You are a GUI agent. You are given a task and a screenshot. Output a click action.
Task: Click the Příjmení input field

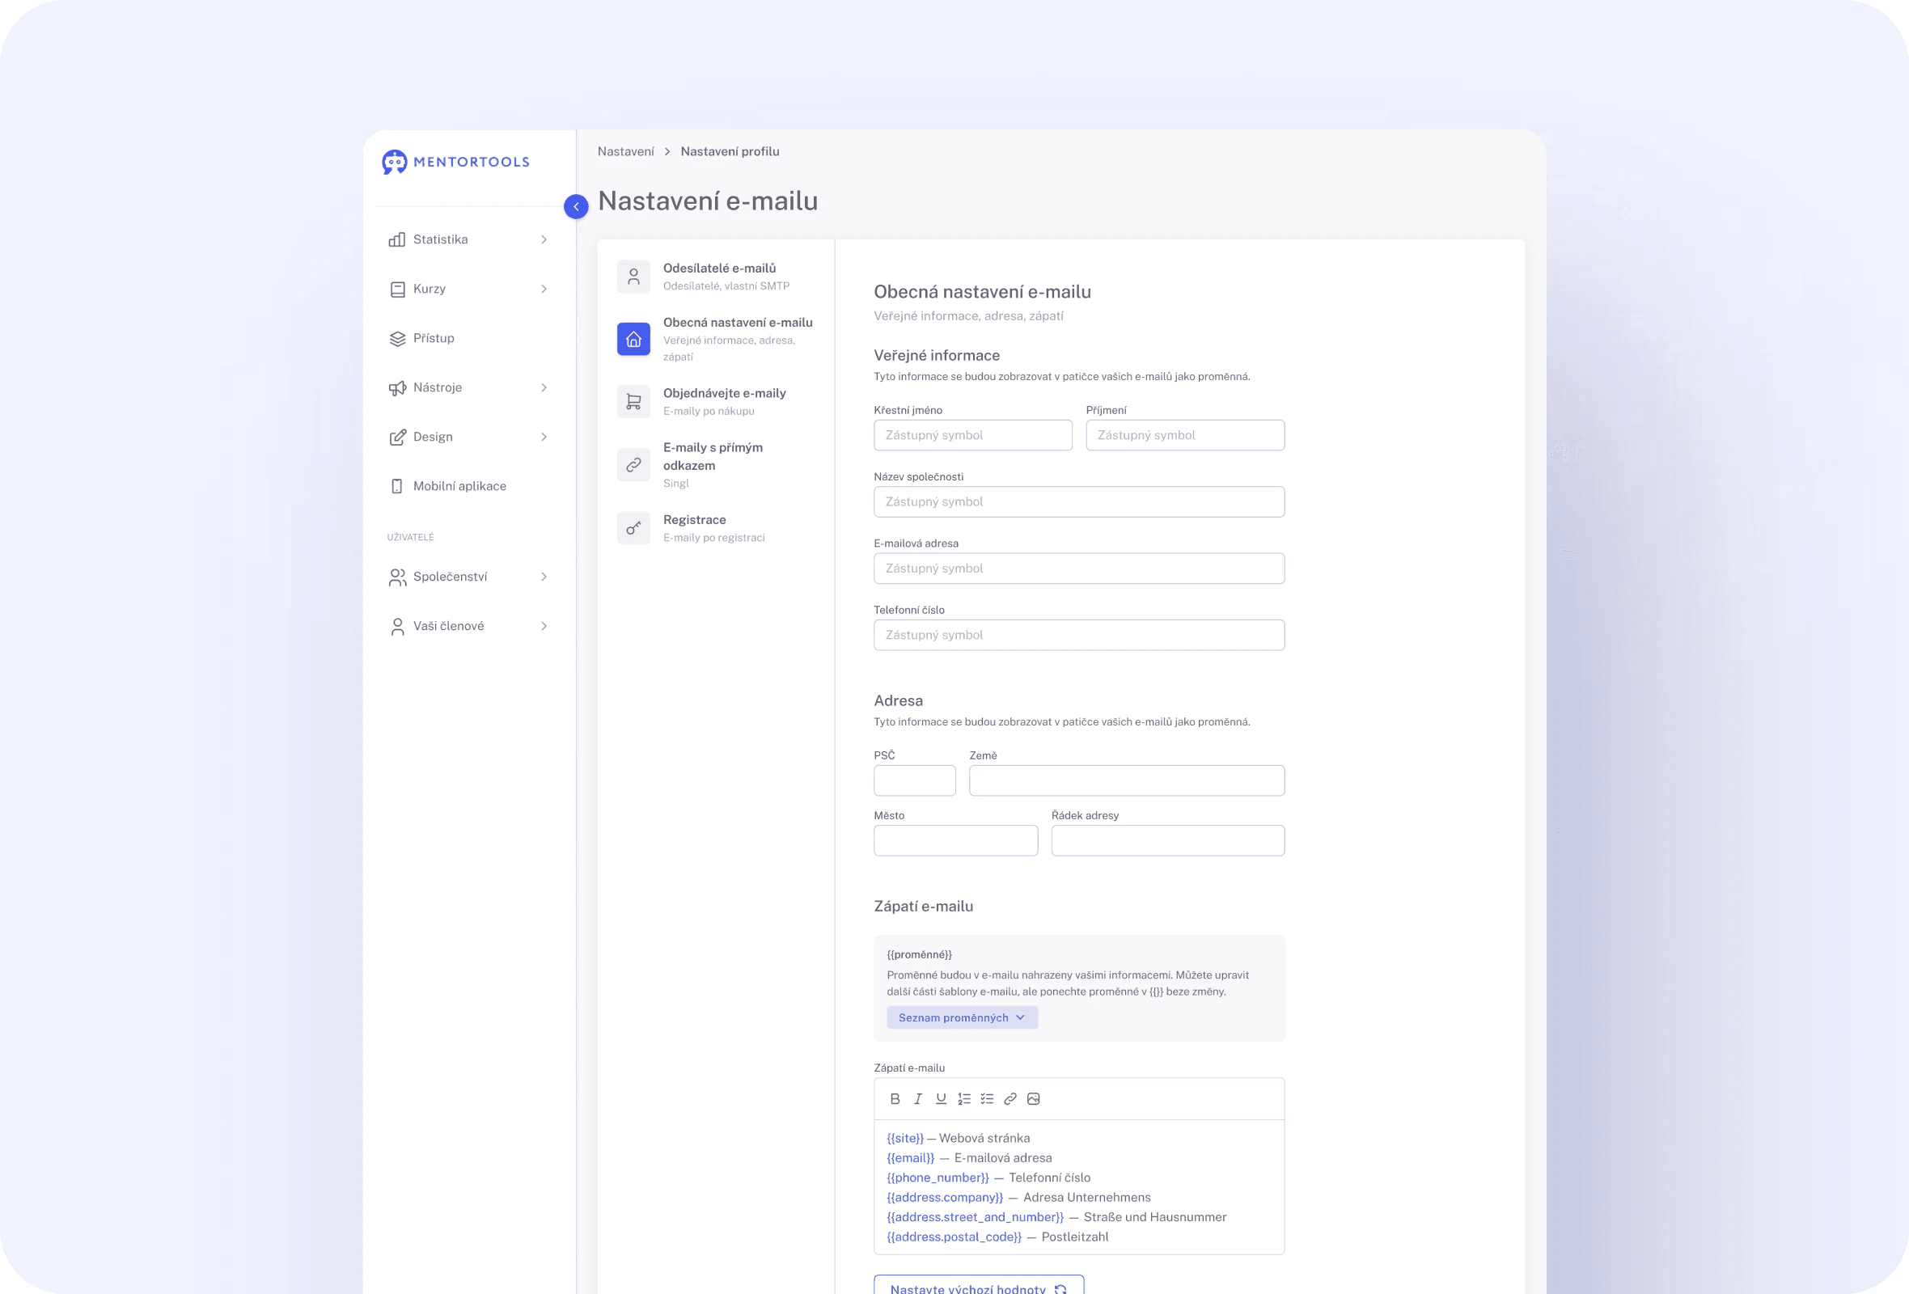click(1184, 435)
